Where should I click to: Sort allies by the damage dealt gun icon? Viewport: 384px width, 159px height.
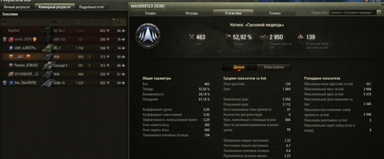tap(79, 22)
